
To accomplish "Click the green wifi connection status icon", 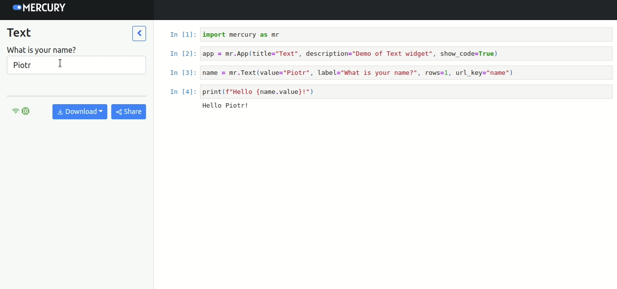I will click(16, 111).
